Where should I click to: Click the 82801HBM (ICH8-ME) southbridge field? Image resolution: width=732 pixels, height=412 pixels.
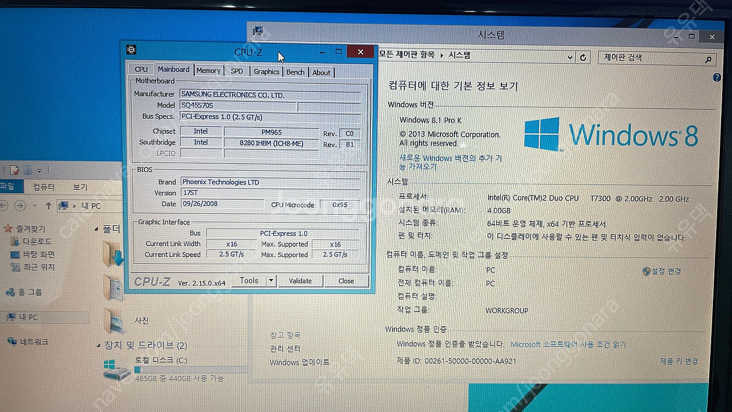click(x=271, y=143)
